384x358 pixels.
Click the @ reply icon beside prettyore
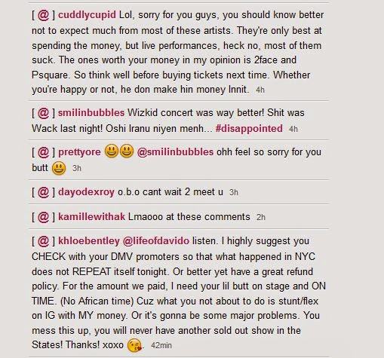pyautogui.click(x=43, y=152)
